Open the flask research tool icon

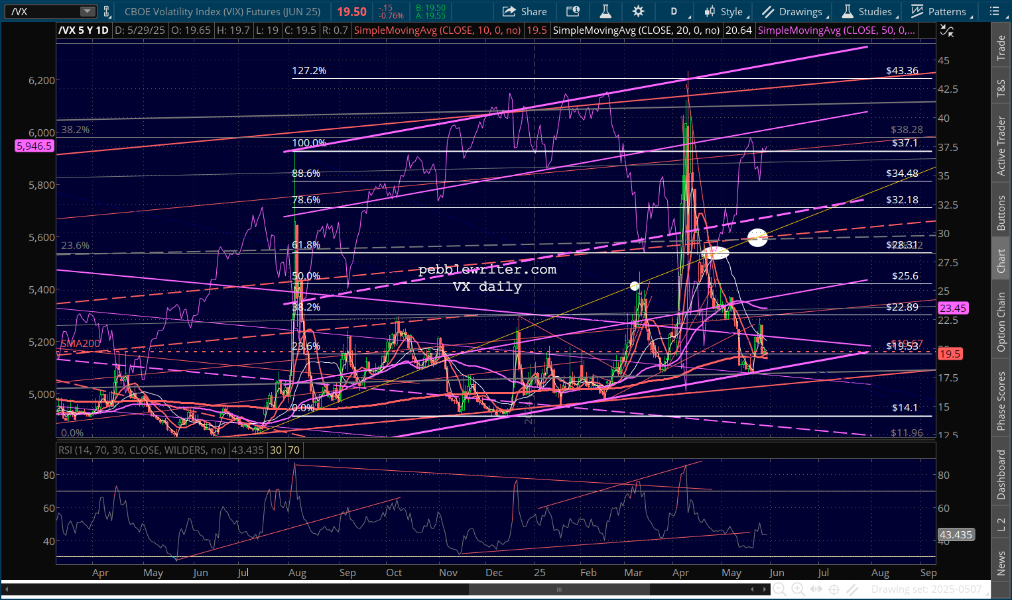(x=605, y=11)
